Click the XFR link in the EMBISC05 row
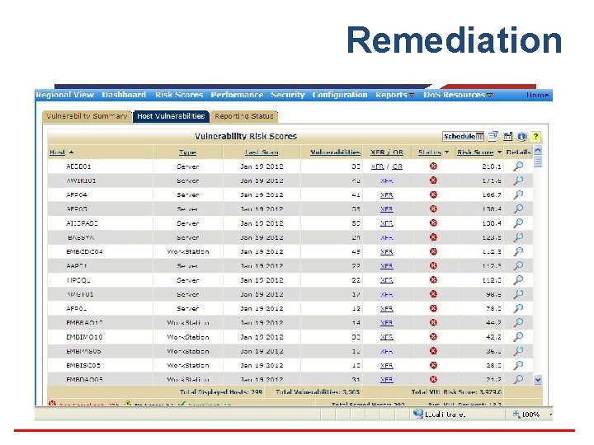This screenshot has width=594, height=445. (386, 366)
